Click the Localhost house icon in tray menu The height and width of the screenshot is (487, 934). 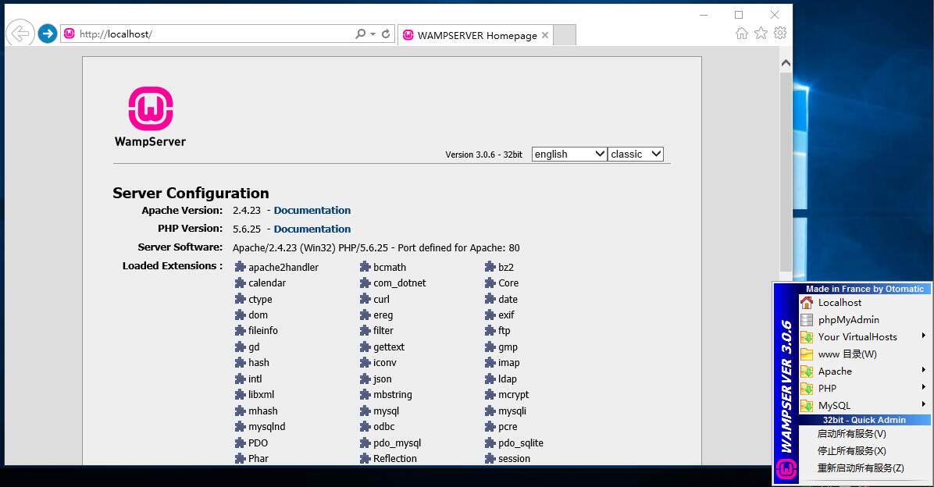click(807, 303)
